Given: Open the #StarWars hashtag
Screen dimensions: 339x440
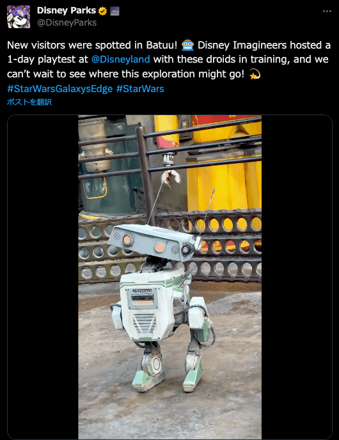Looking at the screenshot, I should [x=140, y=89].
